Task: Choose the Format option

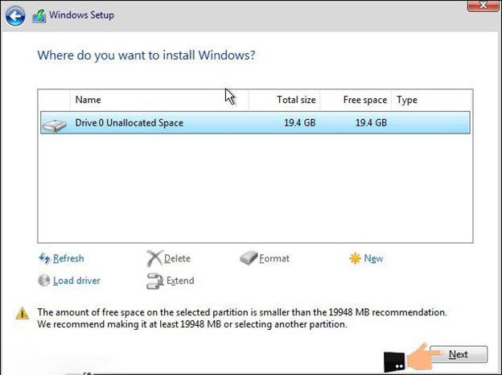Action: click(274, 258)
